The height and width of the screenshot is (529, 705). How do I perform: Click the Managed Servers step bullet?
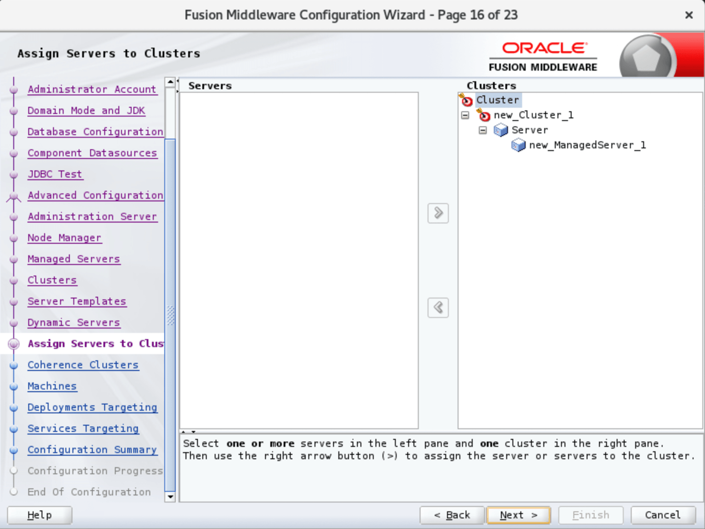[x=14, y=260]
